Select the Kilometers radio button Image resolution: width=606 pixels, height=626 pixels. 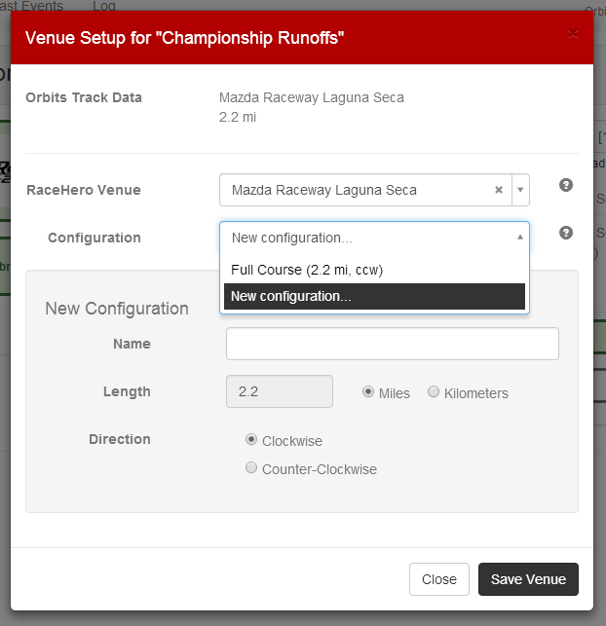coord(434,391)
